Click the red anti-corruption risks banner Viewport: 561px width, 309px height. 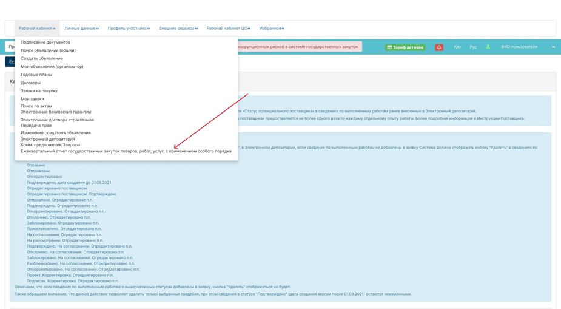coord(300,47)
